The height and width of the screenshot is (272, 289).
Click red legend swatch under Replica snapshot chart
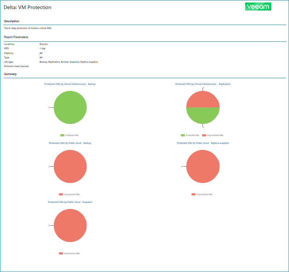[193, 194]
